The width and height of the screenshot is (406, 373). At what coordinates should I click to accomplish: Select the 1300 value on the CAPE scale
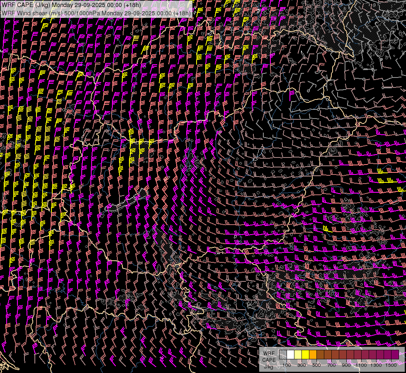376,365
